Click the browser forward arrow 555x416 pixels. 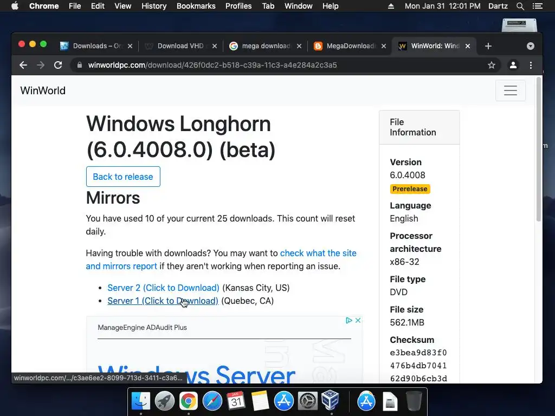tap(41, 65)
